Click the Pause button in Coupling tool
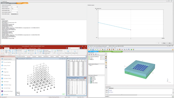Viewport: 174px width, 98px height. (x=164, y=43)
